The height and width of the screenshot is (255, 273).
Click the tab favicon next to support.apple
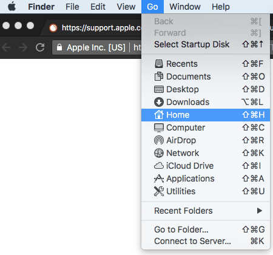pyautogui.click(x=53, y=28)
